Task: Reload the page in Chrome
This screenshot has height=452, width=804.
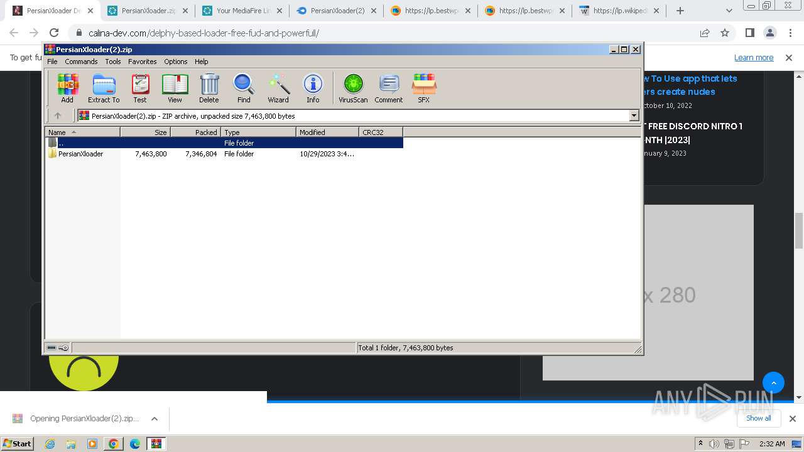Action: pyautogui.click(x=54, y=33)
